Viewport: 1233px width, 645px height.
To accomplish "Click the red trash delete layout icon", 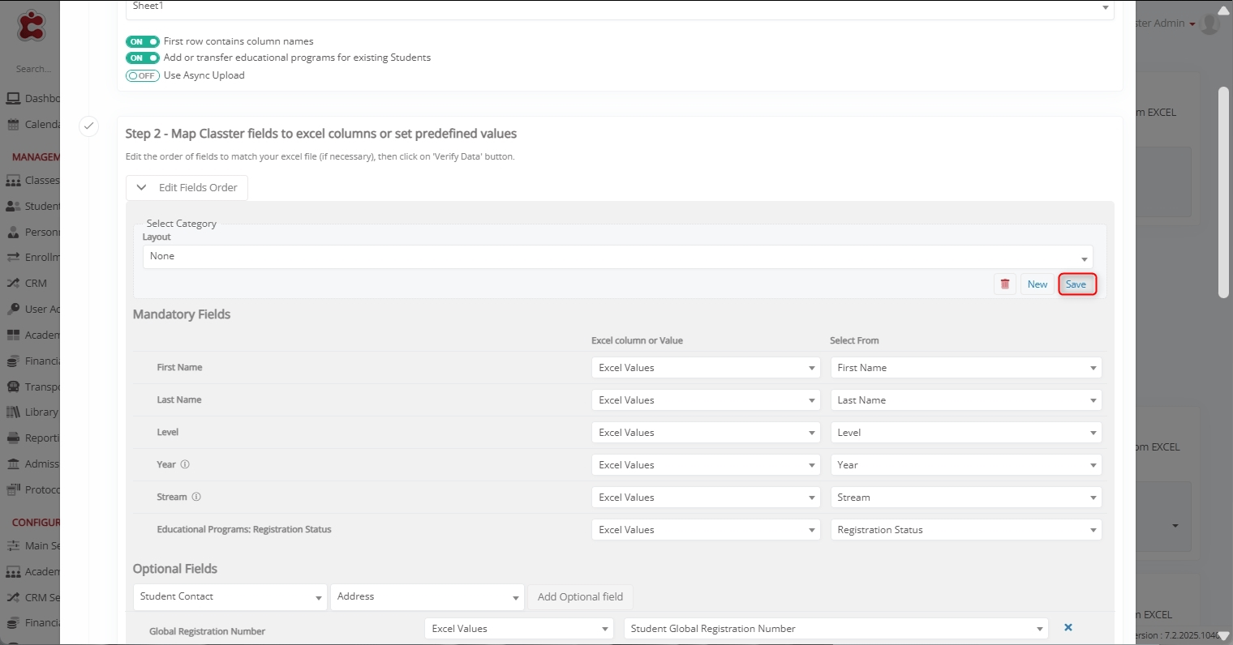I will (1005, 284).
